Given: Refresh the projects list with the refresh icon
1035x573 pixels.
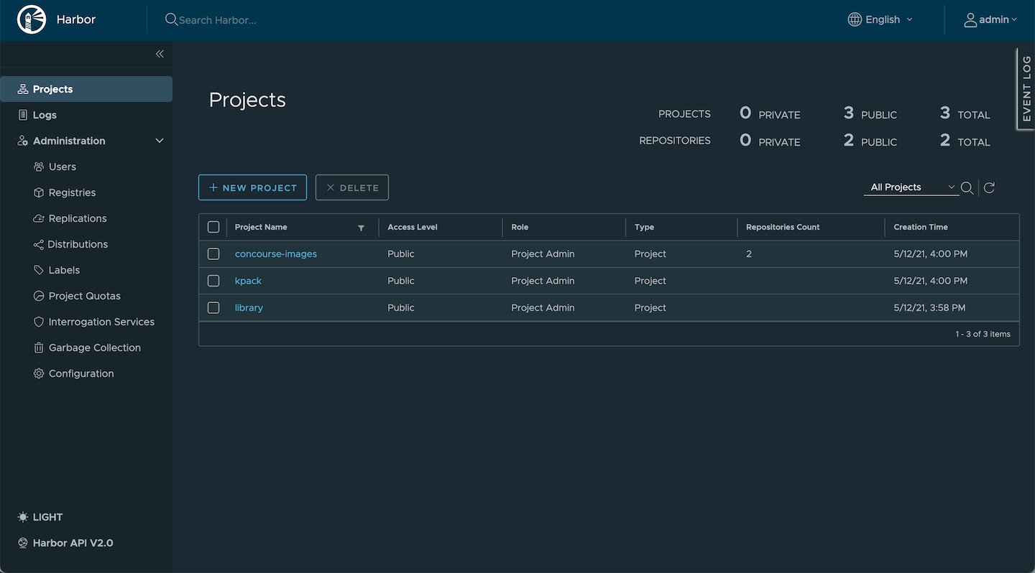Looking at the screenshot, I should point(989,187).
